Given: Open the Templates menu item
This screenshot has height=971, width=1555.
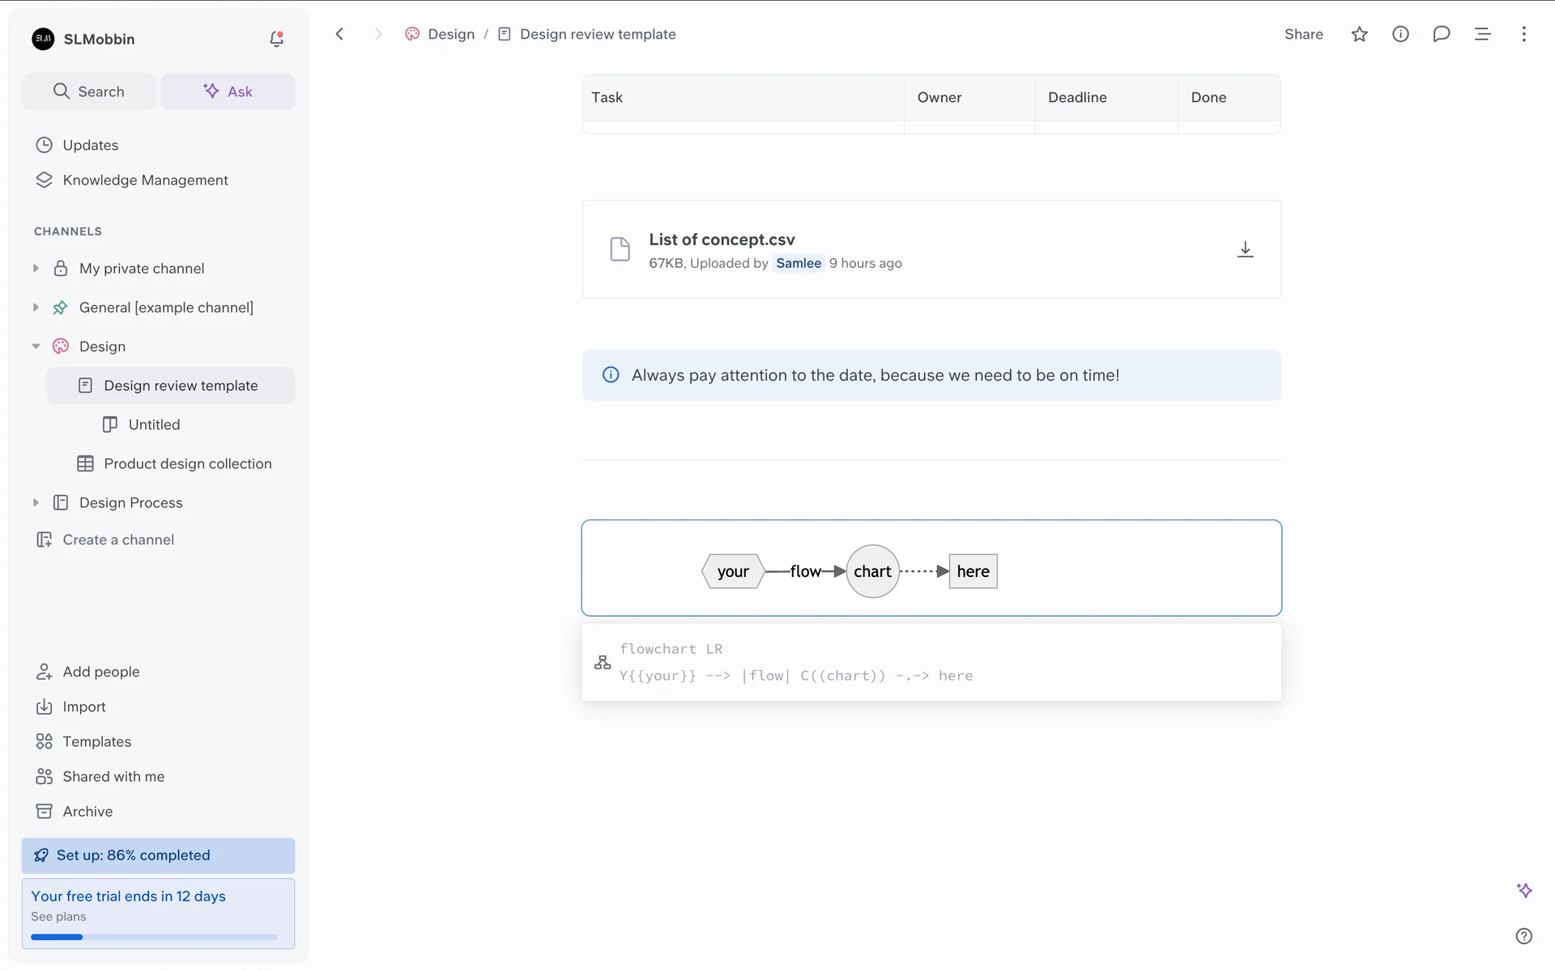Looking at the screenshot, I should click(96, 741).
